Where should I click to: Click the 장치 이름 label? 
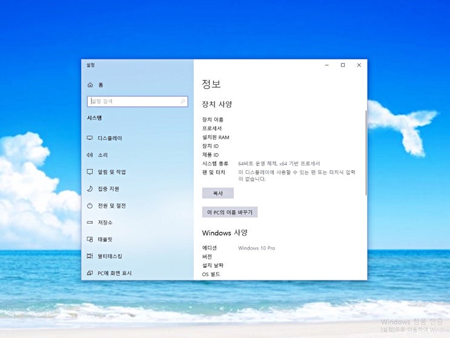tap(213, 120)
